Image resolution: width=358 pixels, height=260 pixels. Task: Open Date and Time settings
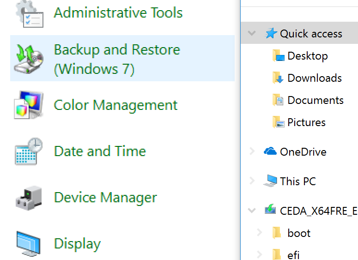pos(100,151)
